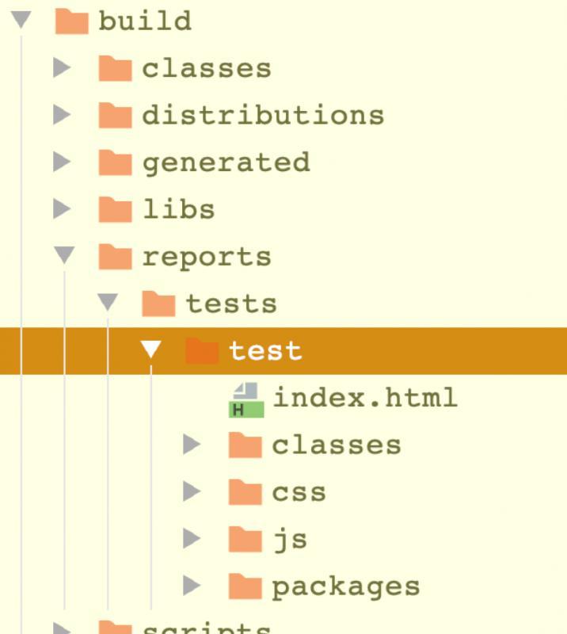This screenshot has height=634, width=567.
Task: Click the index.html HTML file icon
Action: 245,399
